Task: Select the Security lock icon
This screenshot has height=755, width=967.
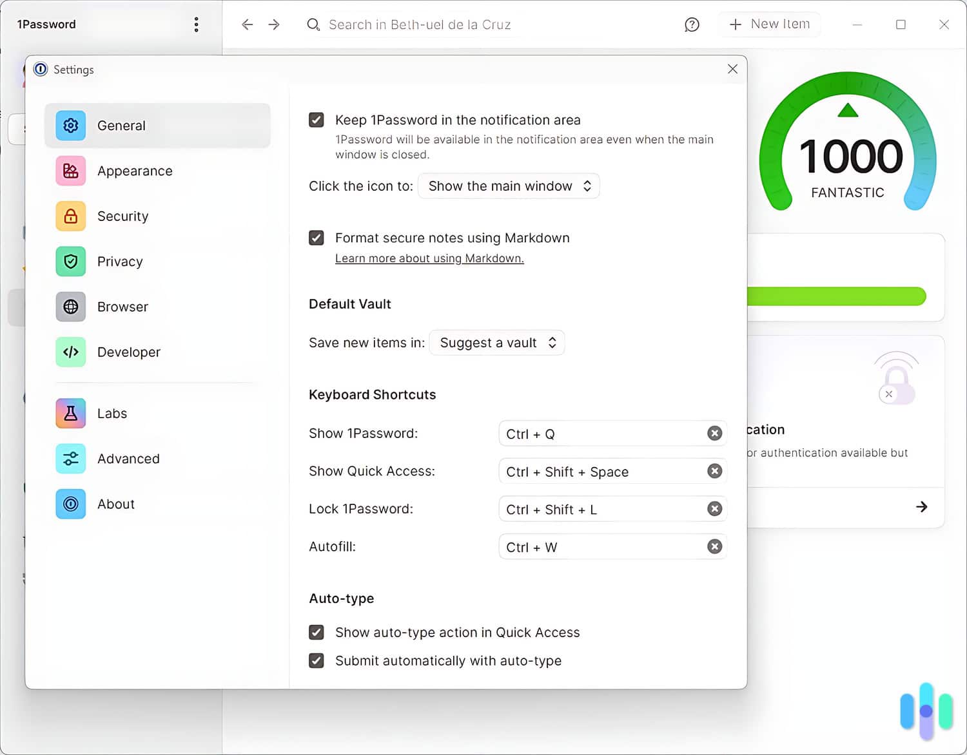Action: [x=70, y=216]
